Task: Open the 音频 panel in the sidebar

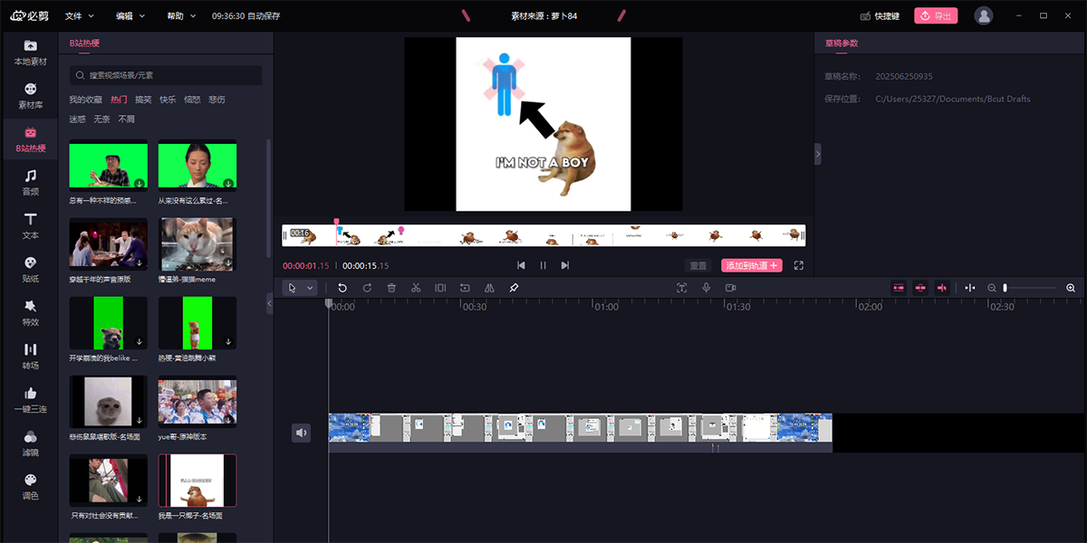Action: coord(29,180)
